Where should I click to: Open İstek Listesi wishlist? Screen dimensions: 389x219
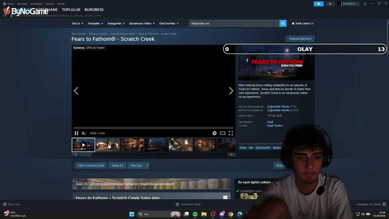[302, 23]
